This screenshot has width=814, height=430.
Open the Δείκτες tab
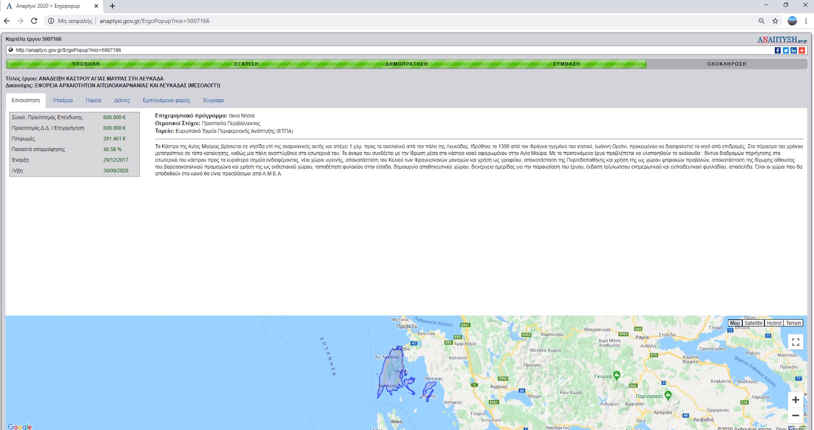tap(122, 101)
